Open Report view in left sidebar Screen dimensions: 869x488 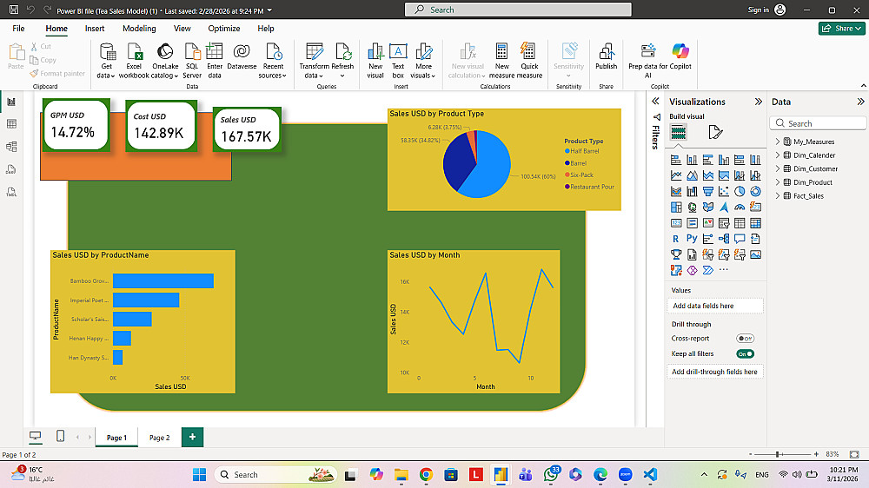[x=11, y=102]
